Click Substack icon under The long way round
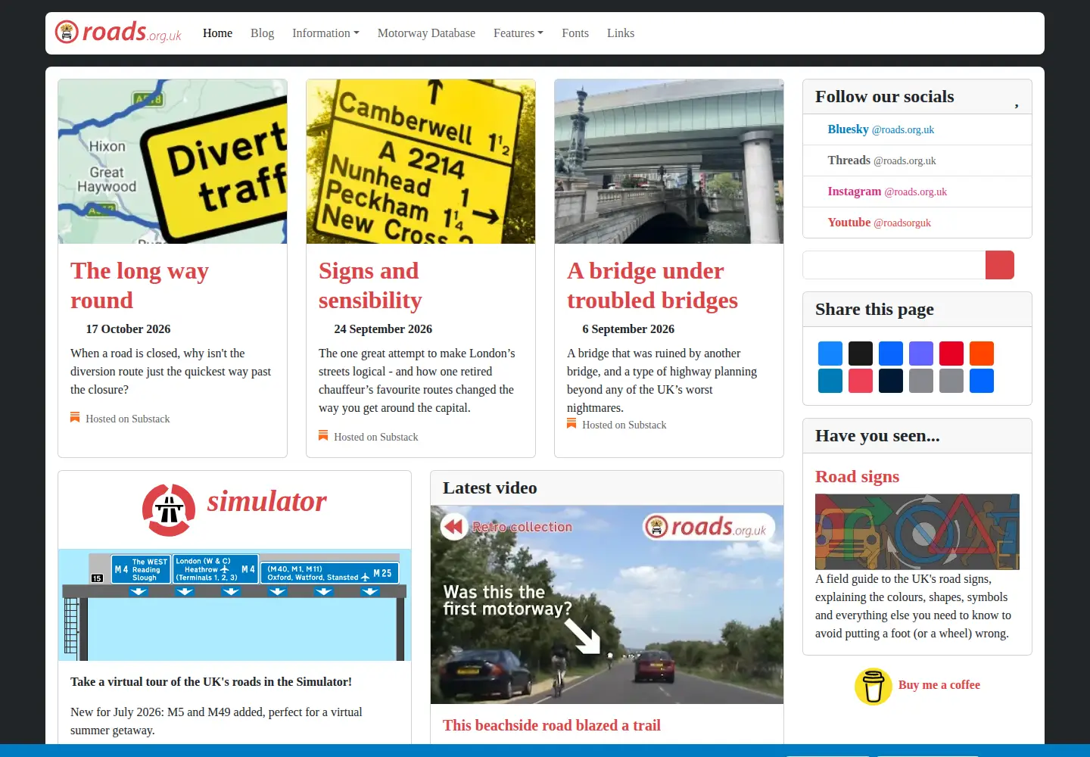 click(75, 417)
